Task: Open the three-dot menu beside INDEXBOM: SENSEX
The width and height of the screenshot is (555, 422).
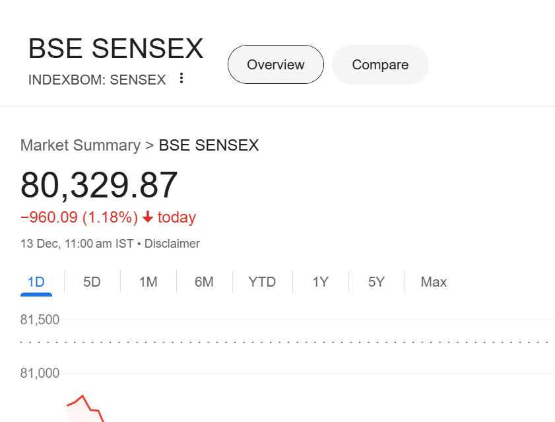Action: (181, 77)
